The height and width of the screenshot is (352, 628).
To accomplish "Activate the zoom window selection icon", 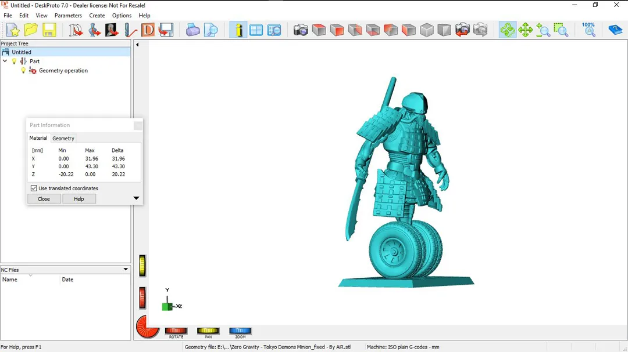I will click(x=561, y=30).
